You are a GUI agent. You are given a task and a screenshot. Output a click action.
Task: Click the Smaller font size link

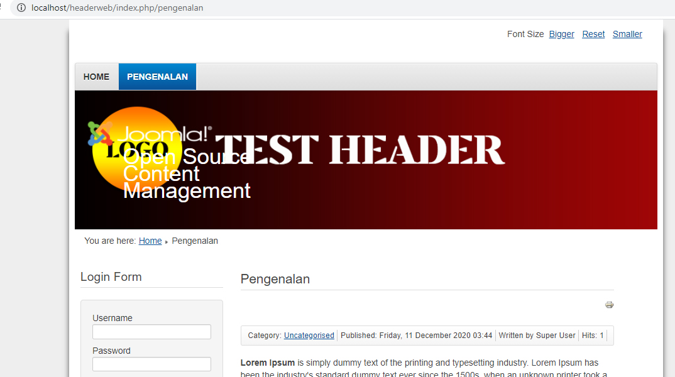pos(627,34)
